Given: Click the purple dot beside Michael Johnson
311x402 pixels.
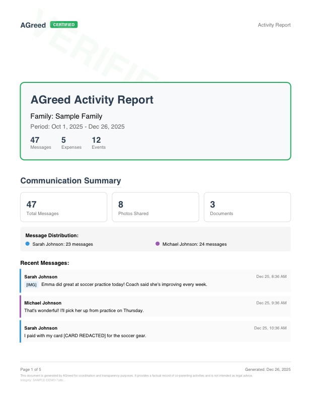Looking at the screenshot, I should pos(158,244).
